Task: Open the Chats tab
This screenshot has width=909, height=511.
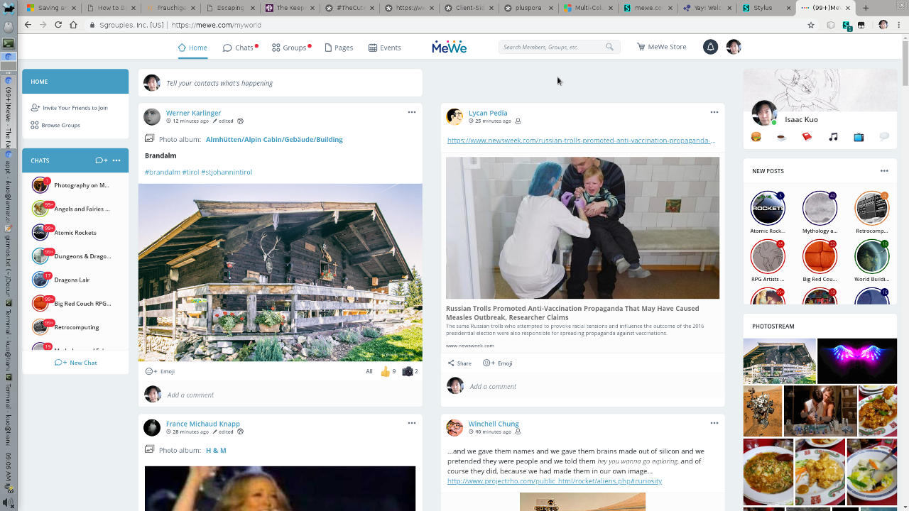Action: 239,48
